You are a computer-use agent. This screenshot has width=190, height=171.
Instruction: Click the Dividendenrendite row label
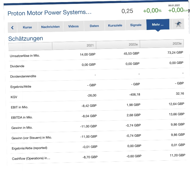point(23,76)
